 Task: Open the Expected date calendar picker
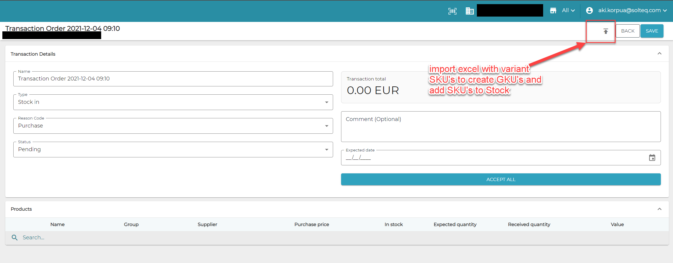tap(652, 158)
